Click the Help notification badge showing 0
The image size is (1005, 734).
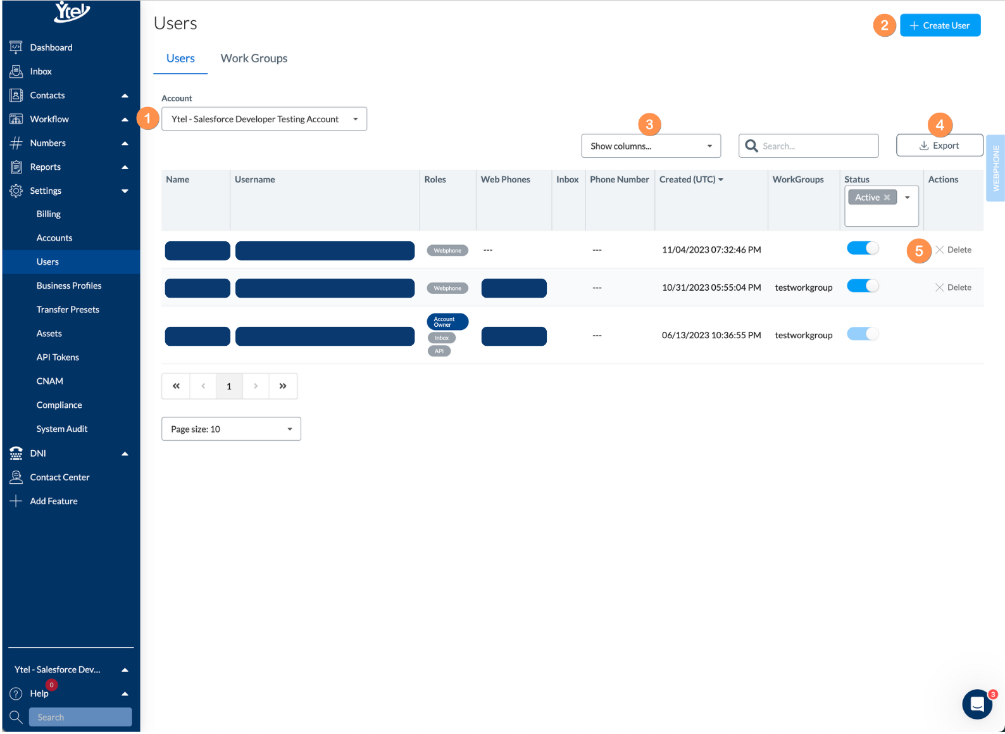pyautogui.click(x=52, y=685)
